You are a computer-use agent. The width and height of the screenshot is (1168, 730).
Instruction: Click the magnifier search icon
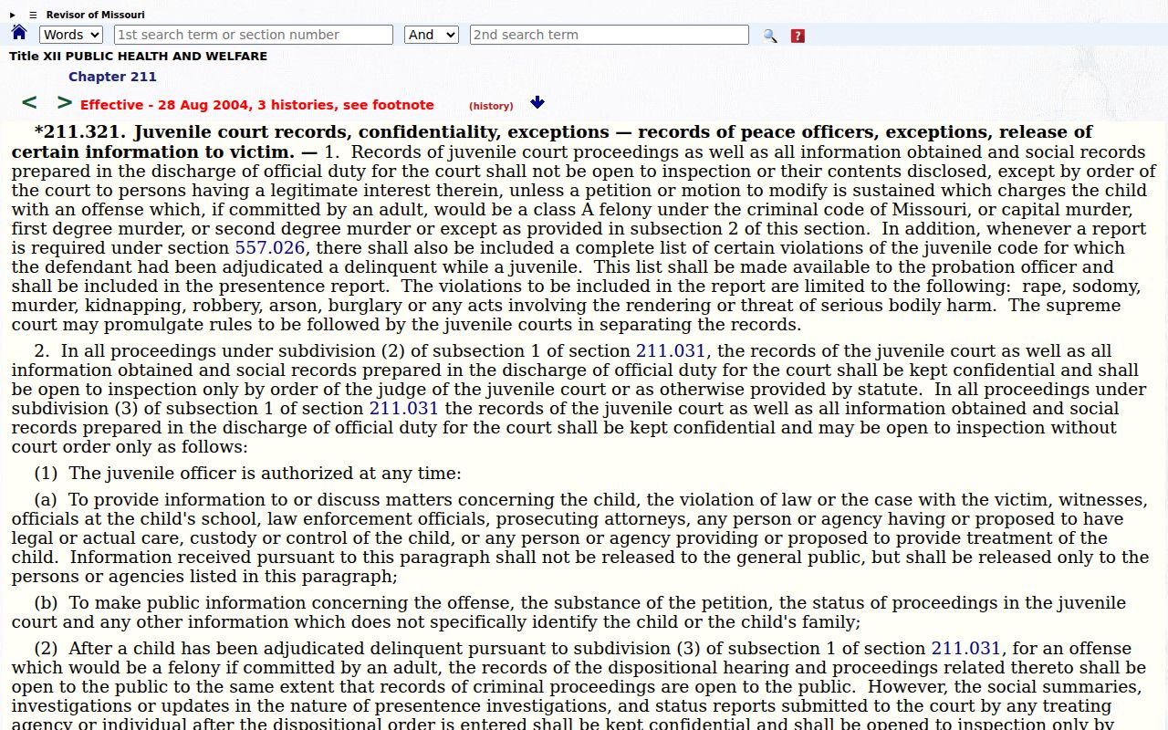coord(770,36)
